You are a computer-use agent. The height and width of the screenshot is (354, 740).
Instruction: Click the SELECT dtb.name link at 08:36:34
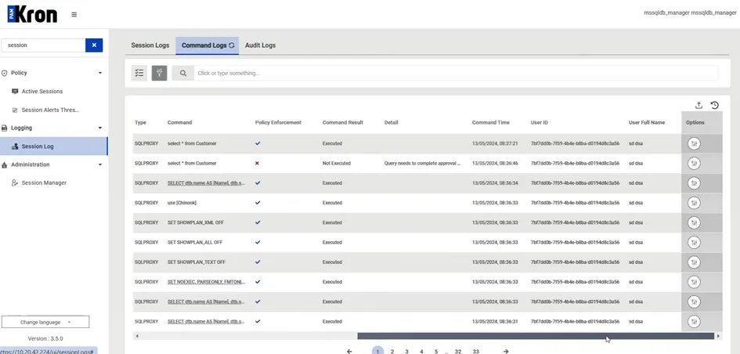point(206,182)
